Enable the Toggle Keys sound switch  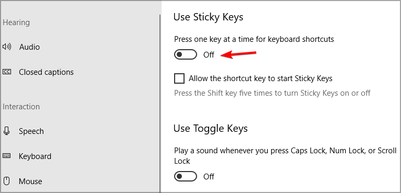coord(186,176)
